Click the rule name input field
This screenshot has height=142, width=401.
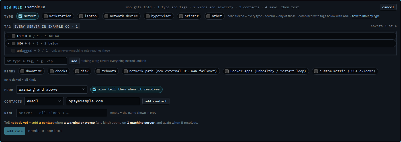62,113
